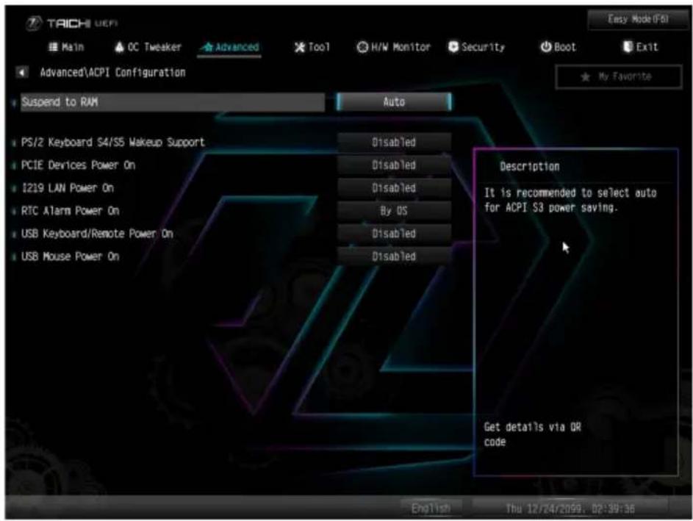Switch to the Boot tab
This screenshot has width=693, height=521.
[x=559, y=47]
